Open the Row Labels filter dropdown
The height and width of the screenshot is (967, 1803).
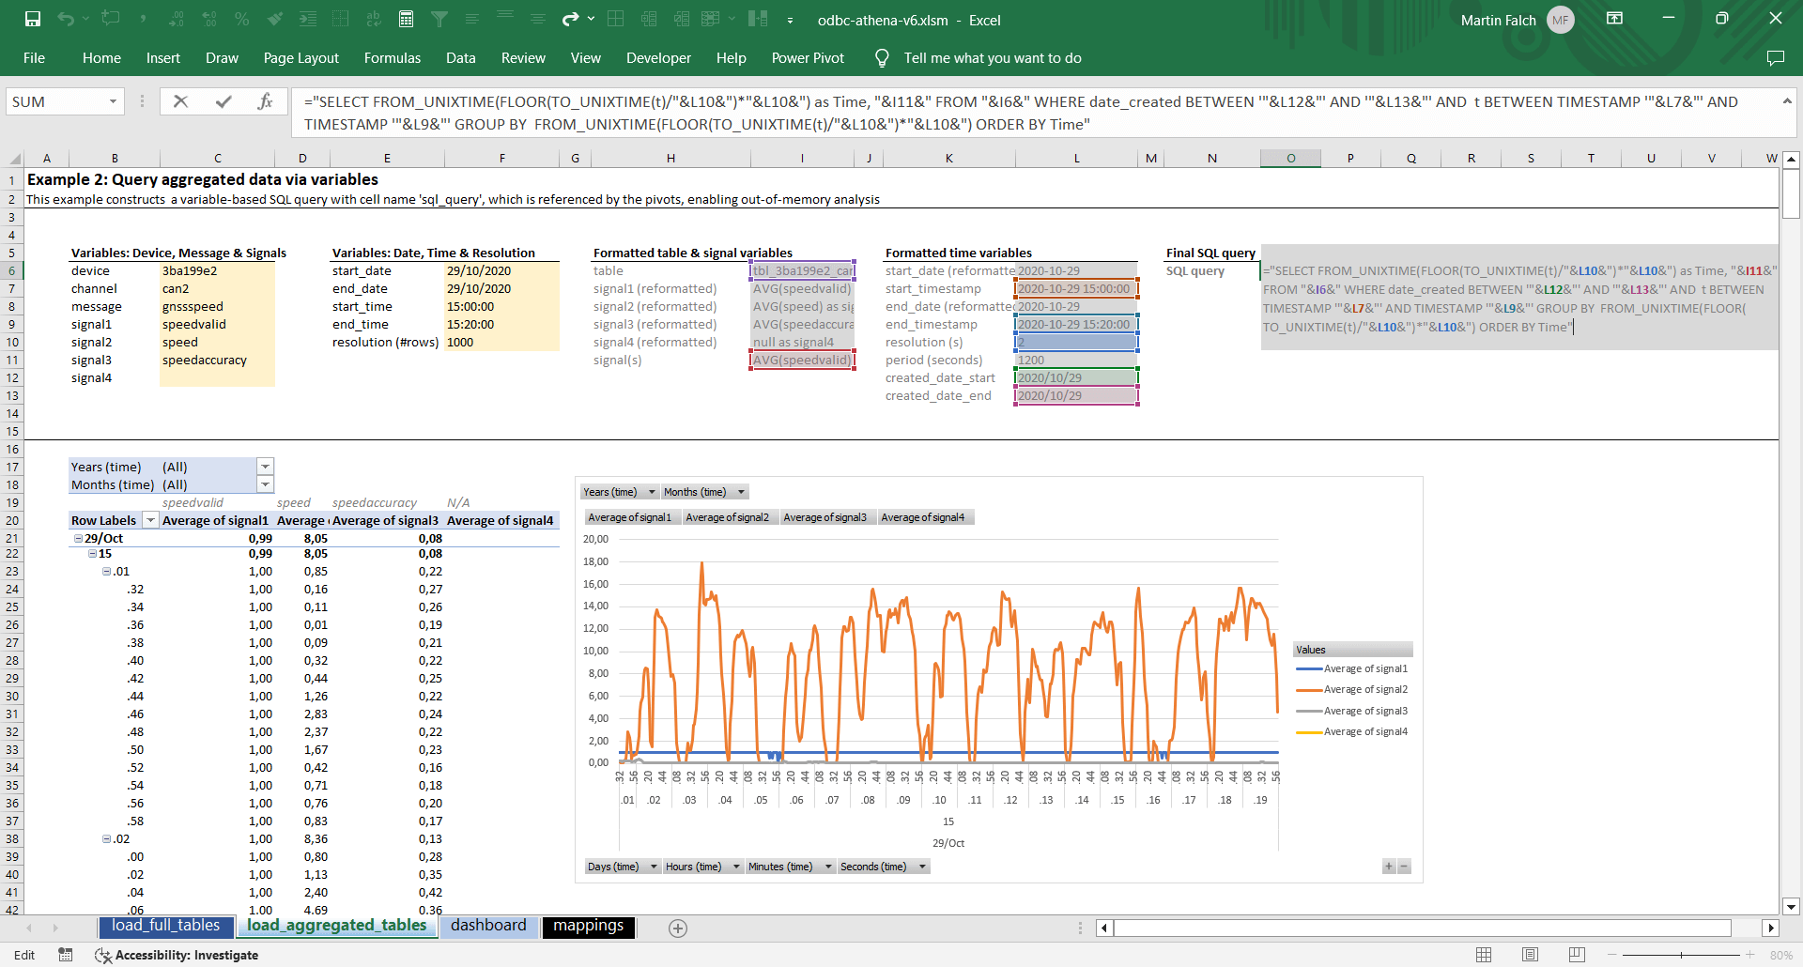(x=150, y=520)
